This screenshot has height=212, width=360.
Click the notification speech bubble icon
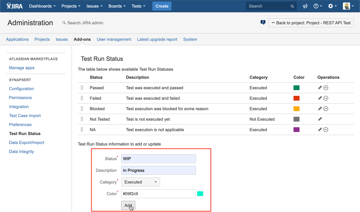(x=263, y=22)
